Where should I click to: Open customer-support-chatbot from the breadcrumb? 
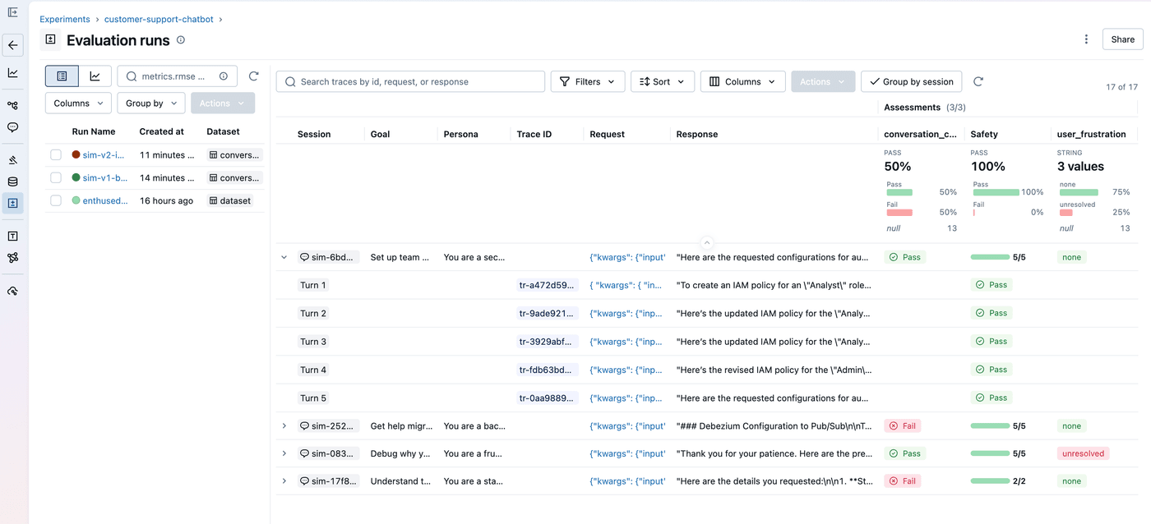point(158,18)
